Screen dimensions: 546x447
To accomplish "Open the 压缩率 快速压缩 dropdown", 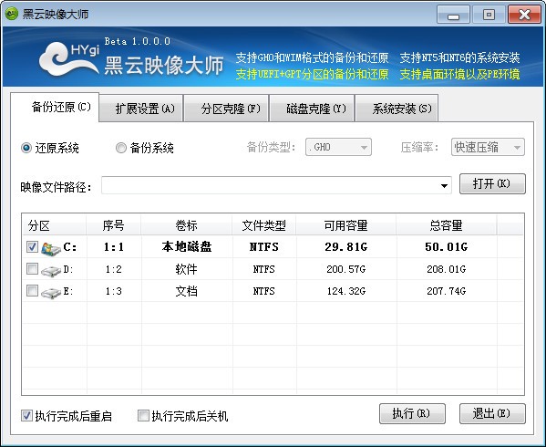I will pos(488,147).
